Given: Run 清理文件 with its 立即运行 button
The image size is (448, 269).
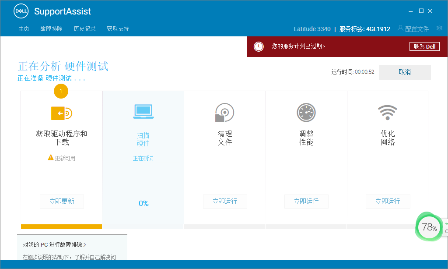Looking at the screenshot, I should [x=225, y=202].
